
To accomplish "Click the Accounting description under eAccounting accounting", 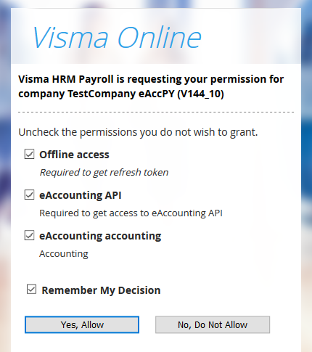I will point(64,254).
